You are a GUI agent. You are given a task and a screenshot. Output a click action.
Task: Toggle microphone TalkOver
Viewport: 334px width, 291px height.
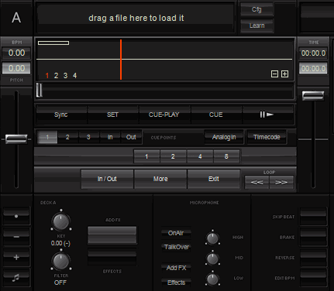pyautogui.click(x=177, y=247)
